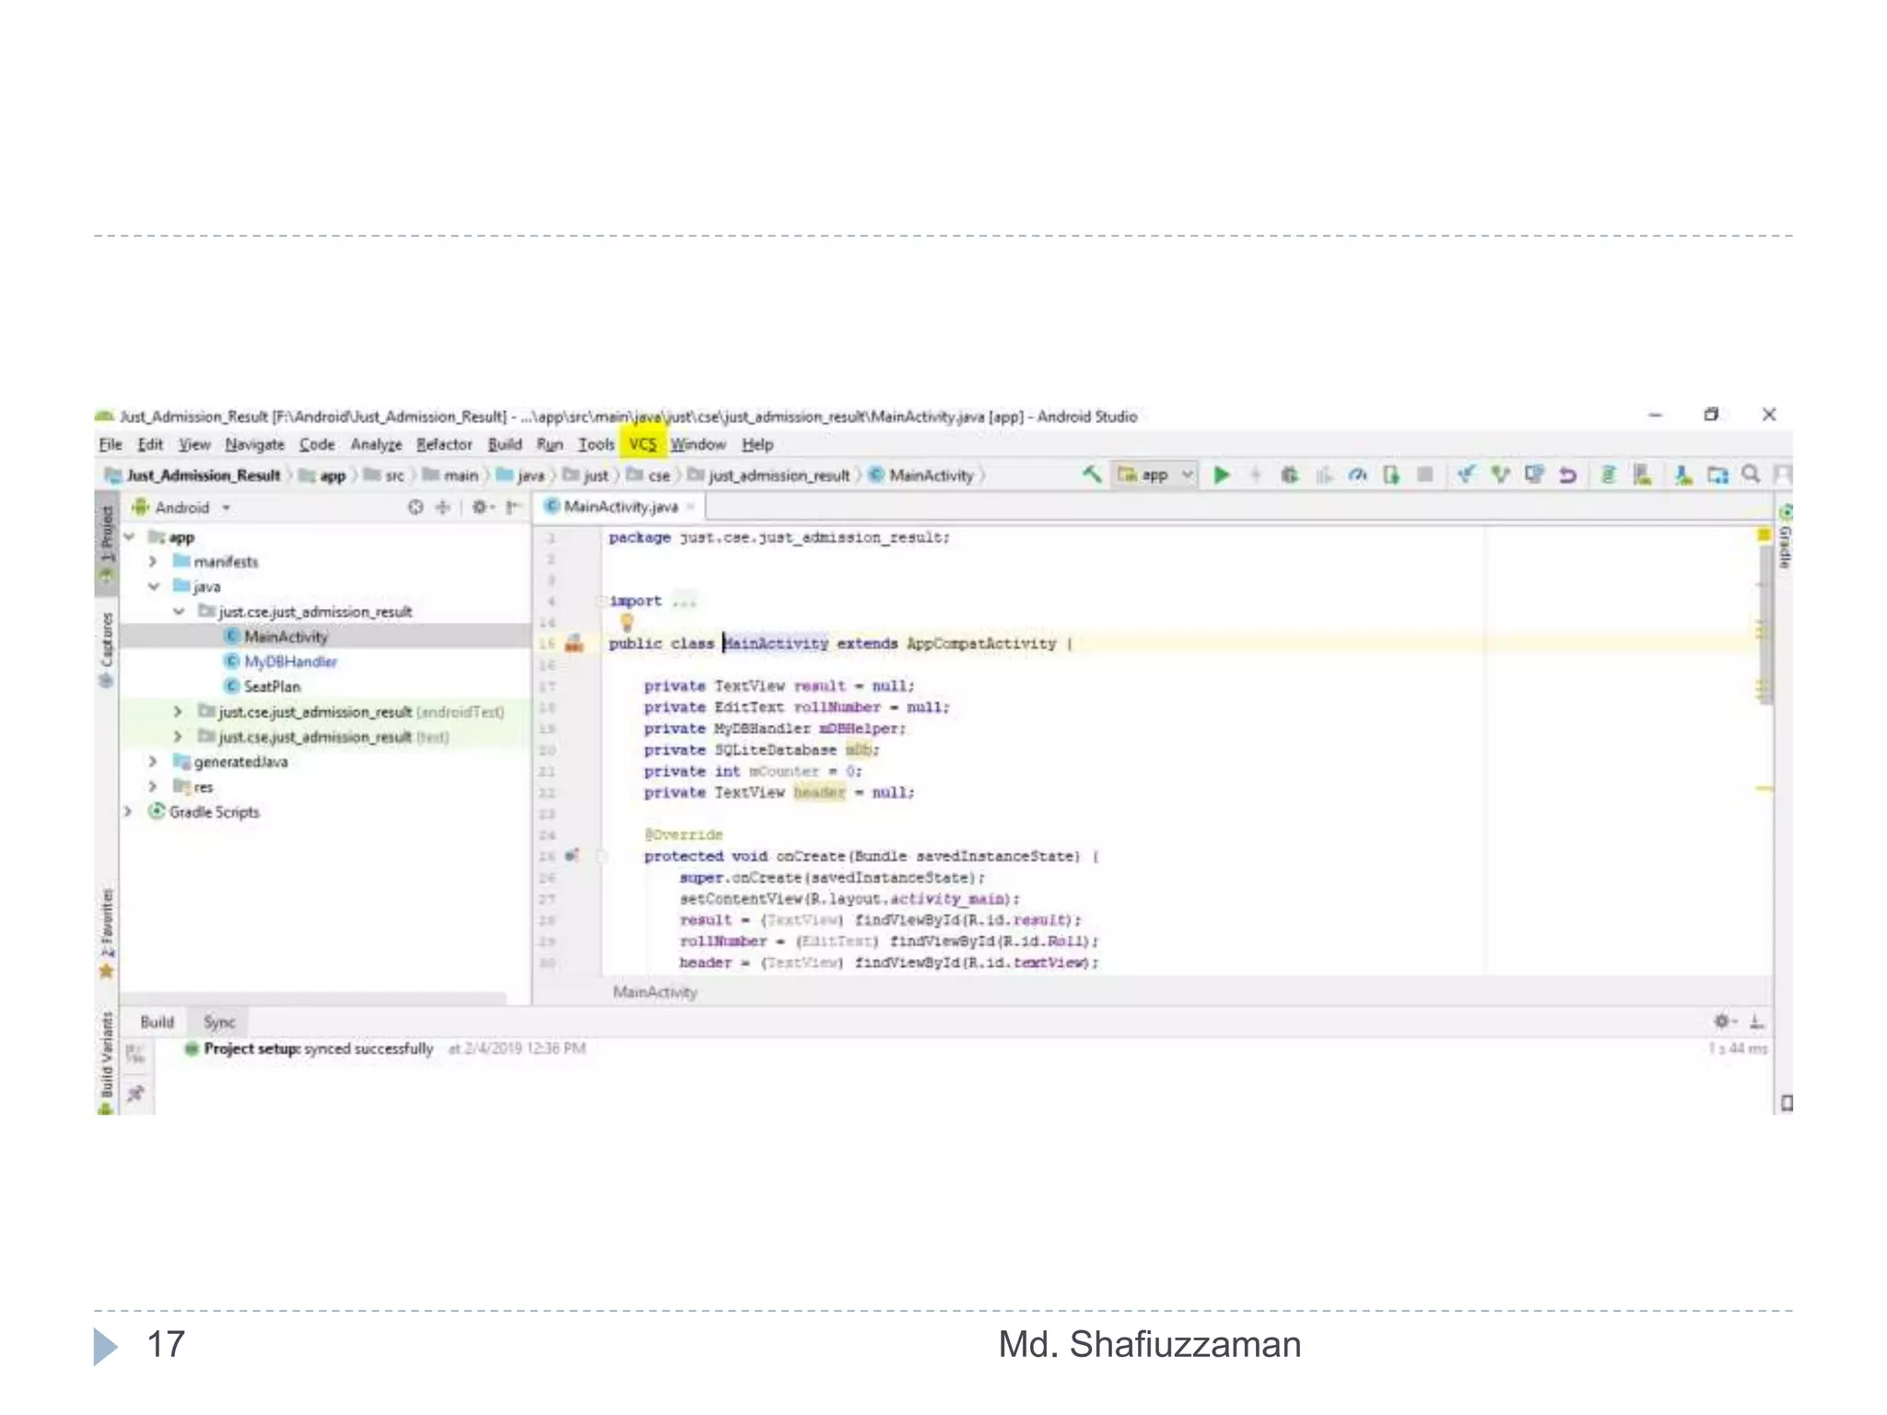1887x1415 pixels.
Task: Open project view settings gear icon
Action: coord(479,507)
